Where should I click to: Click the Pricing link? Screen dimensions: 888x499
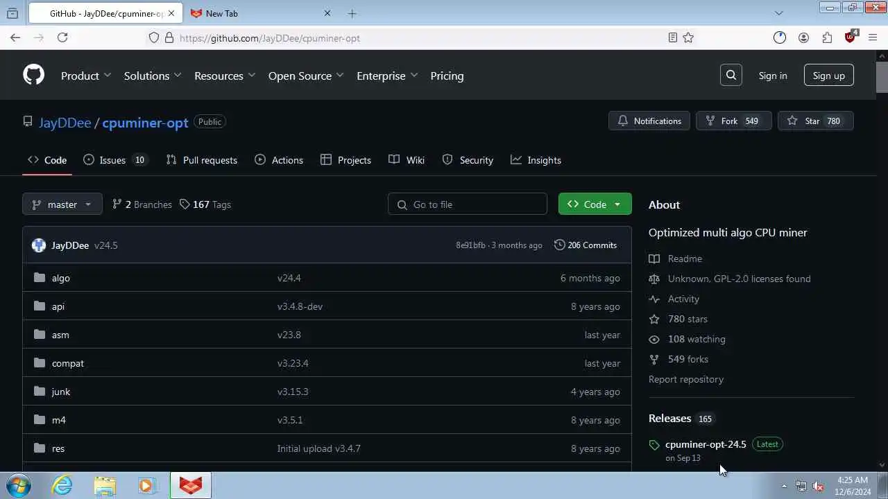tap(447, 76)
